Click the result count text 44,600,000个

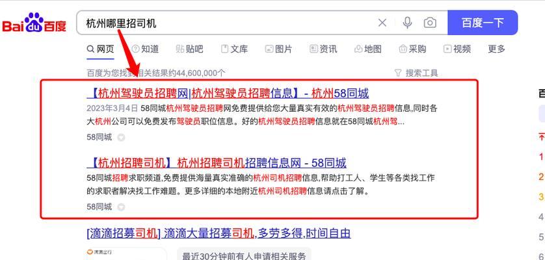[x=201, y=73]
